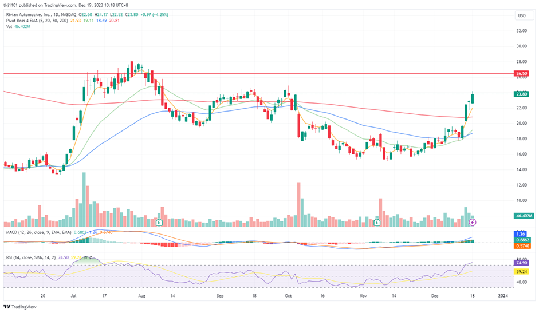Image resolution: width=539 pixels, height=313 pixels.
Task: Click the green 23.80 current price label
Action: click(522, 94)
